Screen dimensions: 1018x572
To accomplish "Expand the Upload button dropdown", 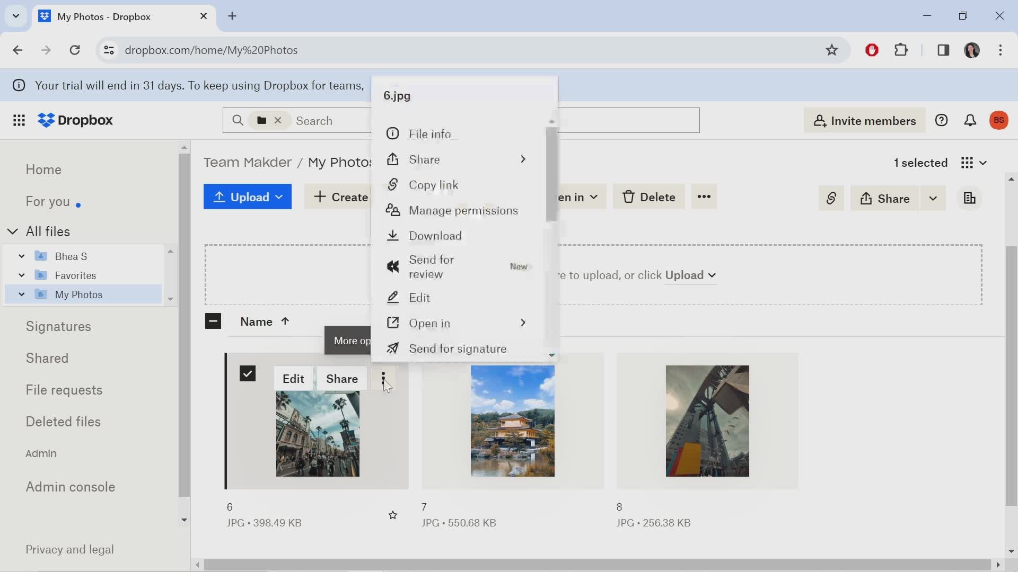I will coord(279,197).
